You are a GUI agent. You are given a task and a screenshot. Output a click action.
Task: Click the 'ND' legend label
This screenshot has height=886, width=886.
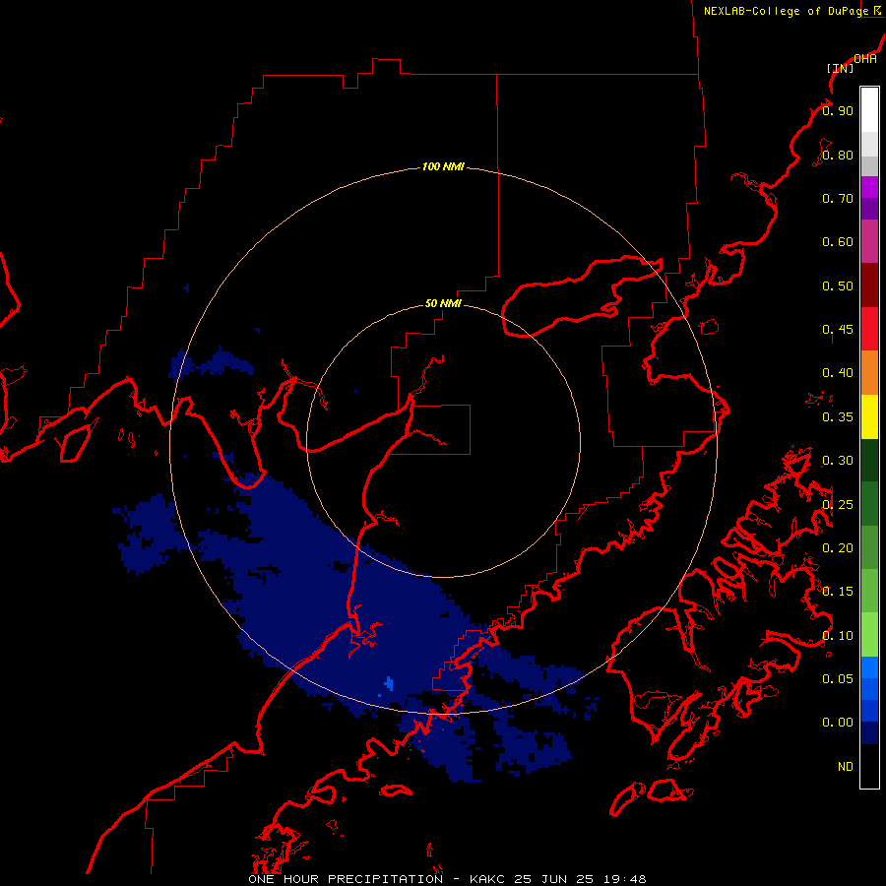coord(846,767)
